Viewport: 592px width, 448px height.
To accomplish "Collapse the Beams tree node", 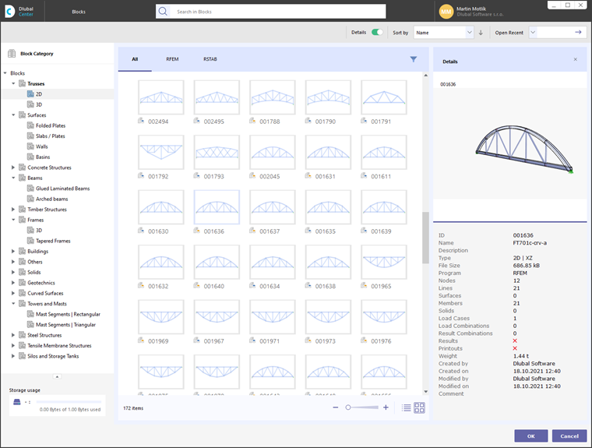I will point(13,178).
